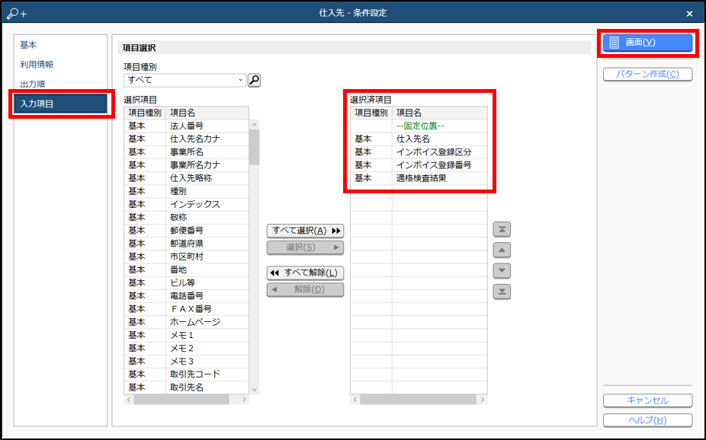This screenshot has width=706, height=440.
Task: Select ビル等 row in list
Action: pos(186,282)
